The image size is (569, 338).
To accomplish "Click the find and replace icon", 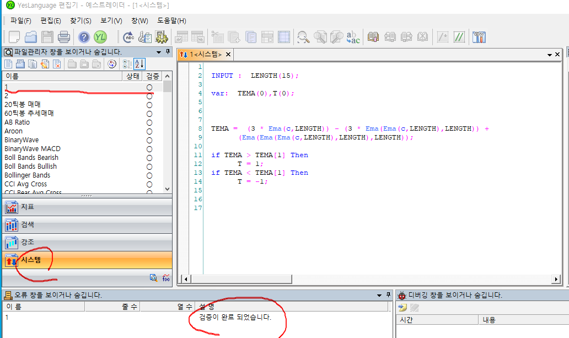I will [352, 37].
